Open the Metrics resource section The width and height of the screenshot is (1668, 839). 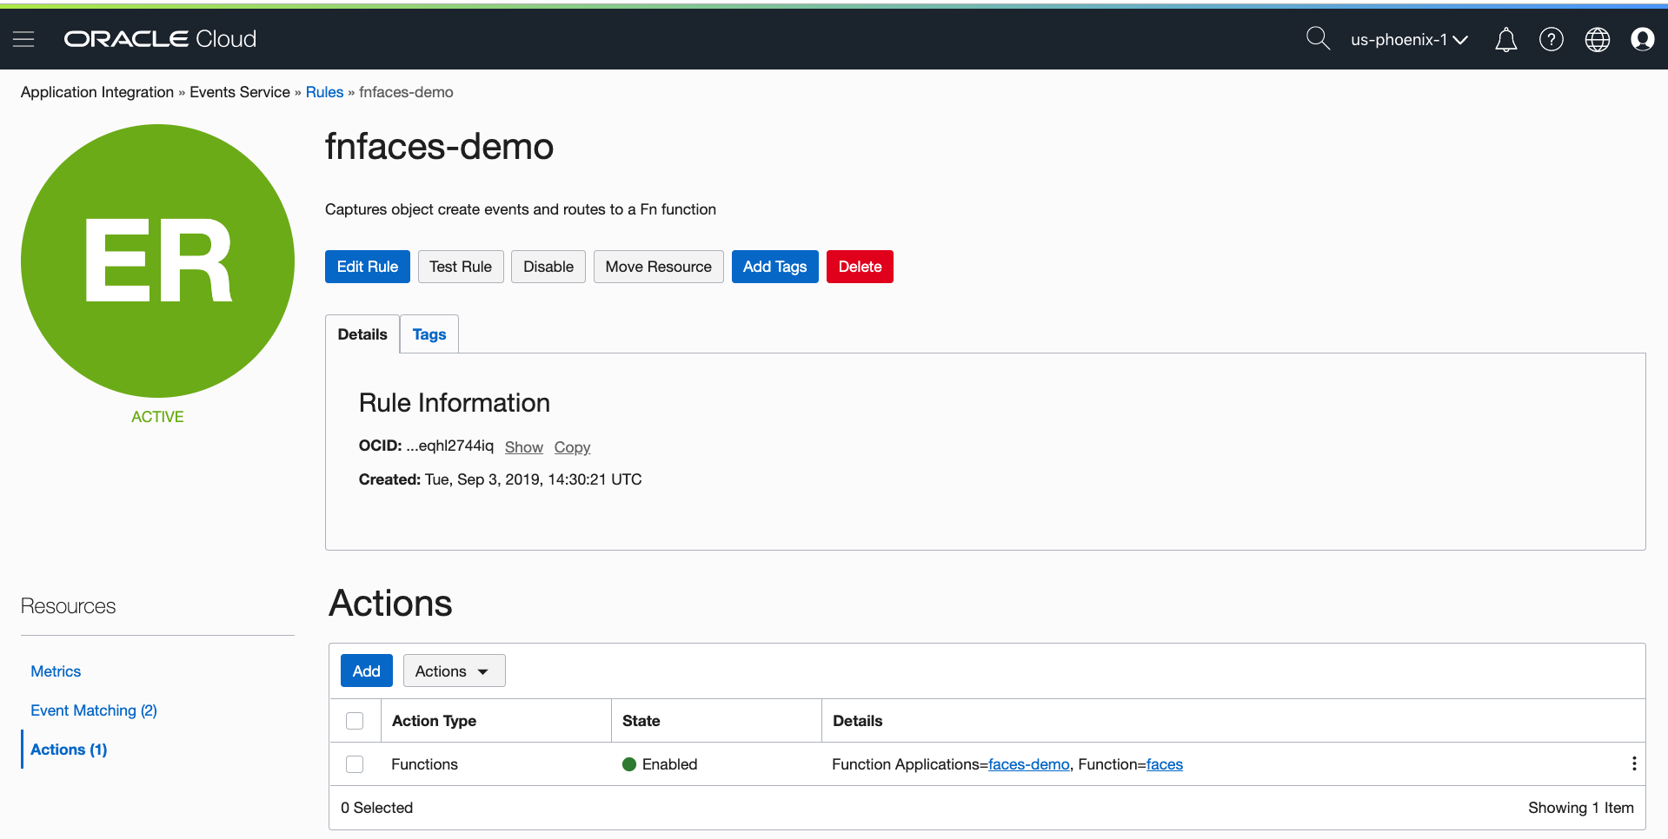56,671
